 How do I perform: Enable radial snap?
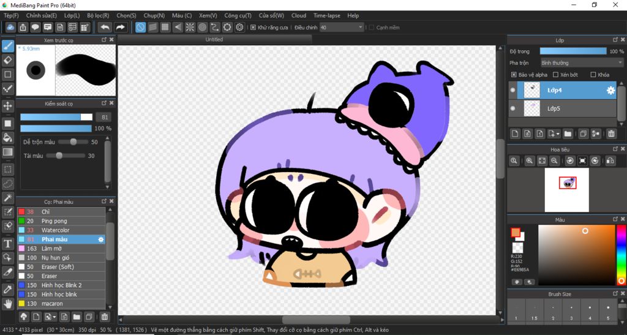pyautogui.click(x=190, y=27)
